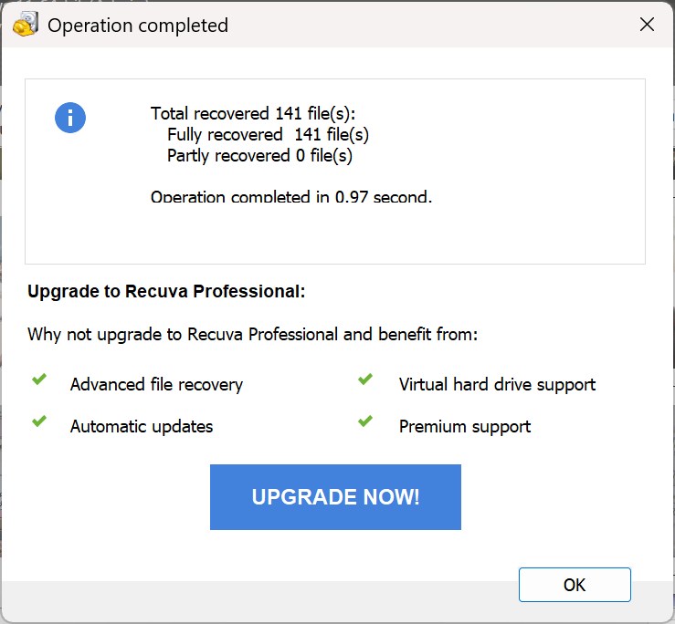Click the Partly recovered 0 file(s) line
Viewport: 675px width, 624px height.
coord(259,156)
